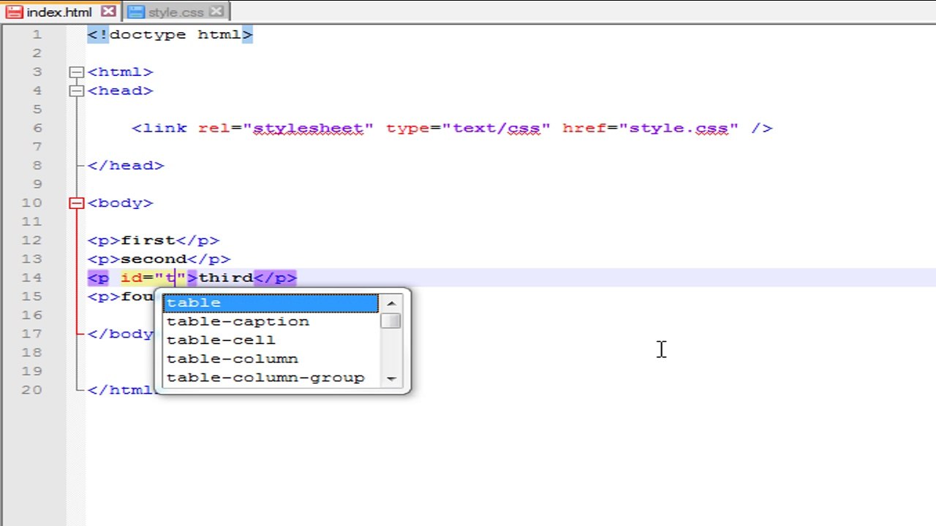Close the style.css tab
Image resolution: width=936 pixels, height=526 pixels.
[x=216, y=12]
